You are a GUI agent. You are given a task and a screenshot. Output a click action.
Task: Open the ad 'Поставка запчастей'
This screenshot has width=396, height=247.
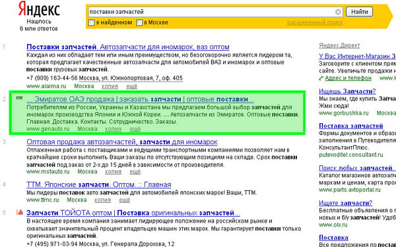click(351, 126)
